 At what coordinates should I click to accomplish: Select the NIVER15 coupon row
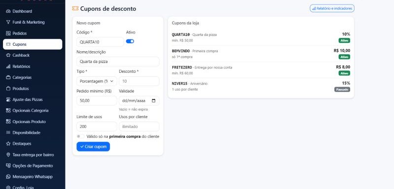[261, 86]
